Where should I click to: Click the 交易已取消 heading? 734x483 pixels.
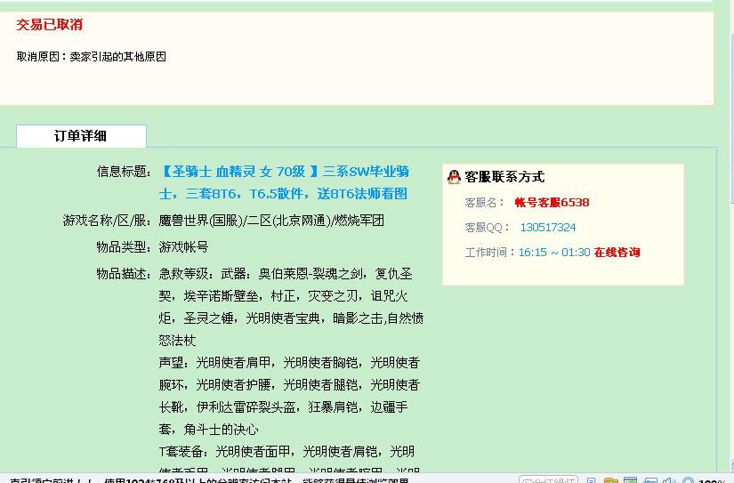(50, 25)
